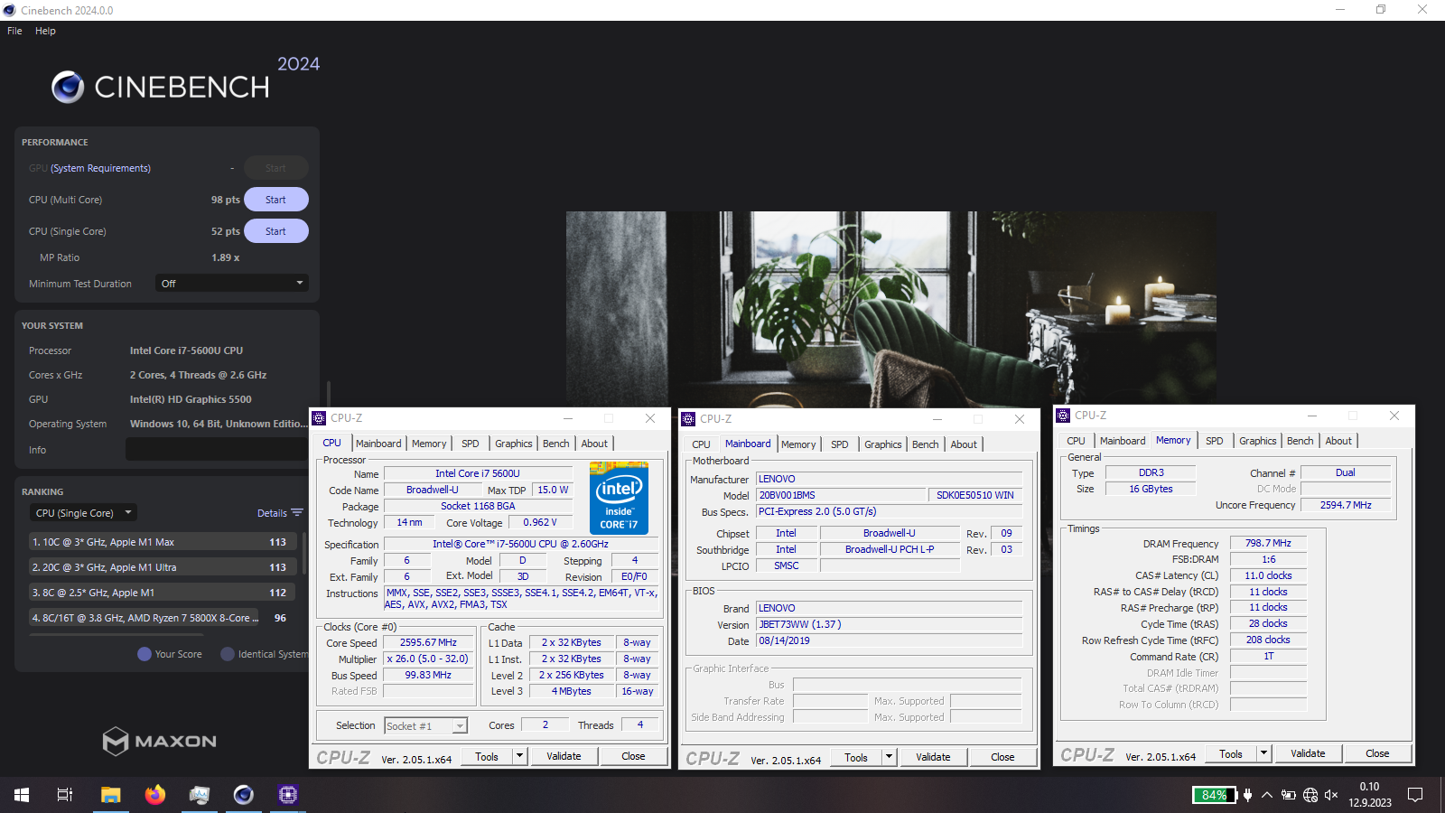Click the first CPU-Z window title icon
Viewport: 1445px width, 813px height.
coord(319,417)
